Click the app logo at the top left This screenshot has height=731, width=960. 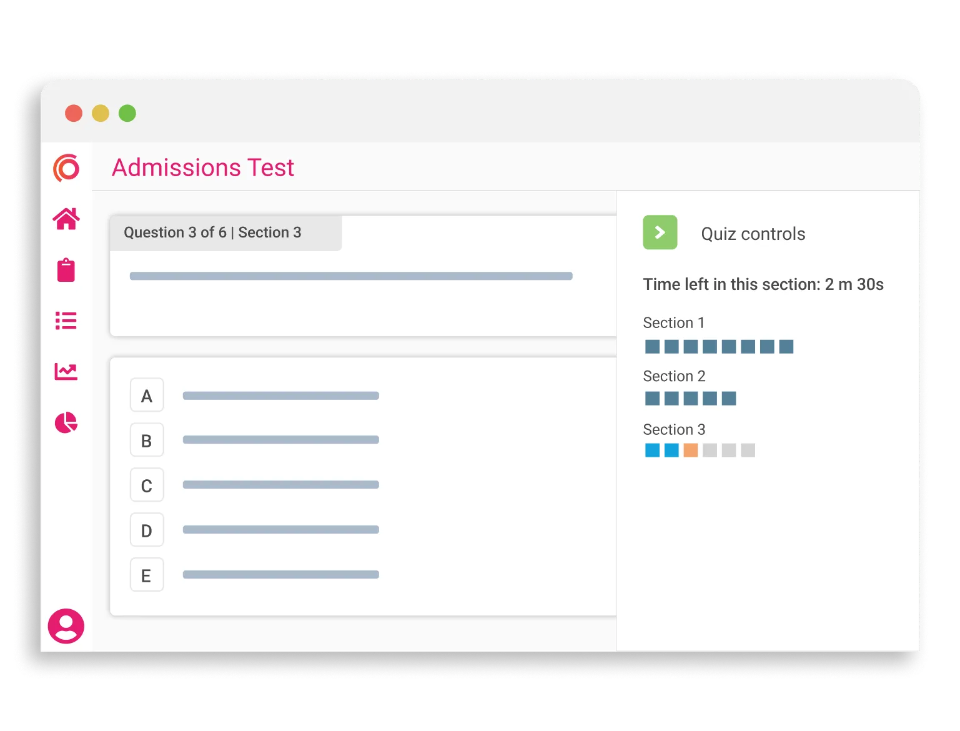point(66,169)
